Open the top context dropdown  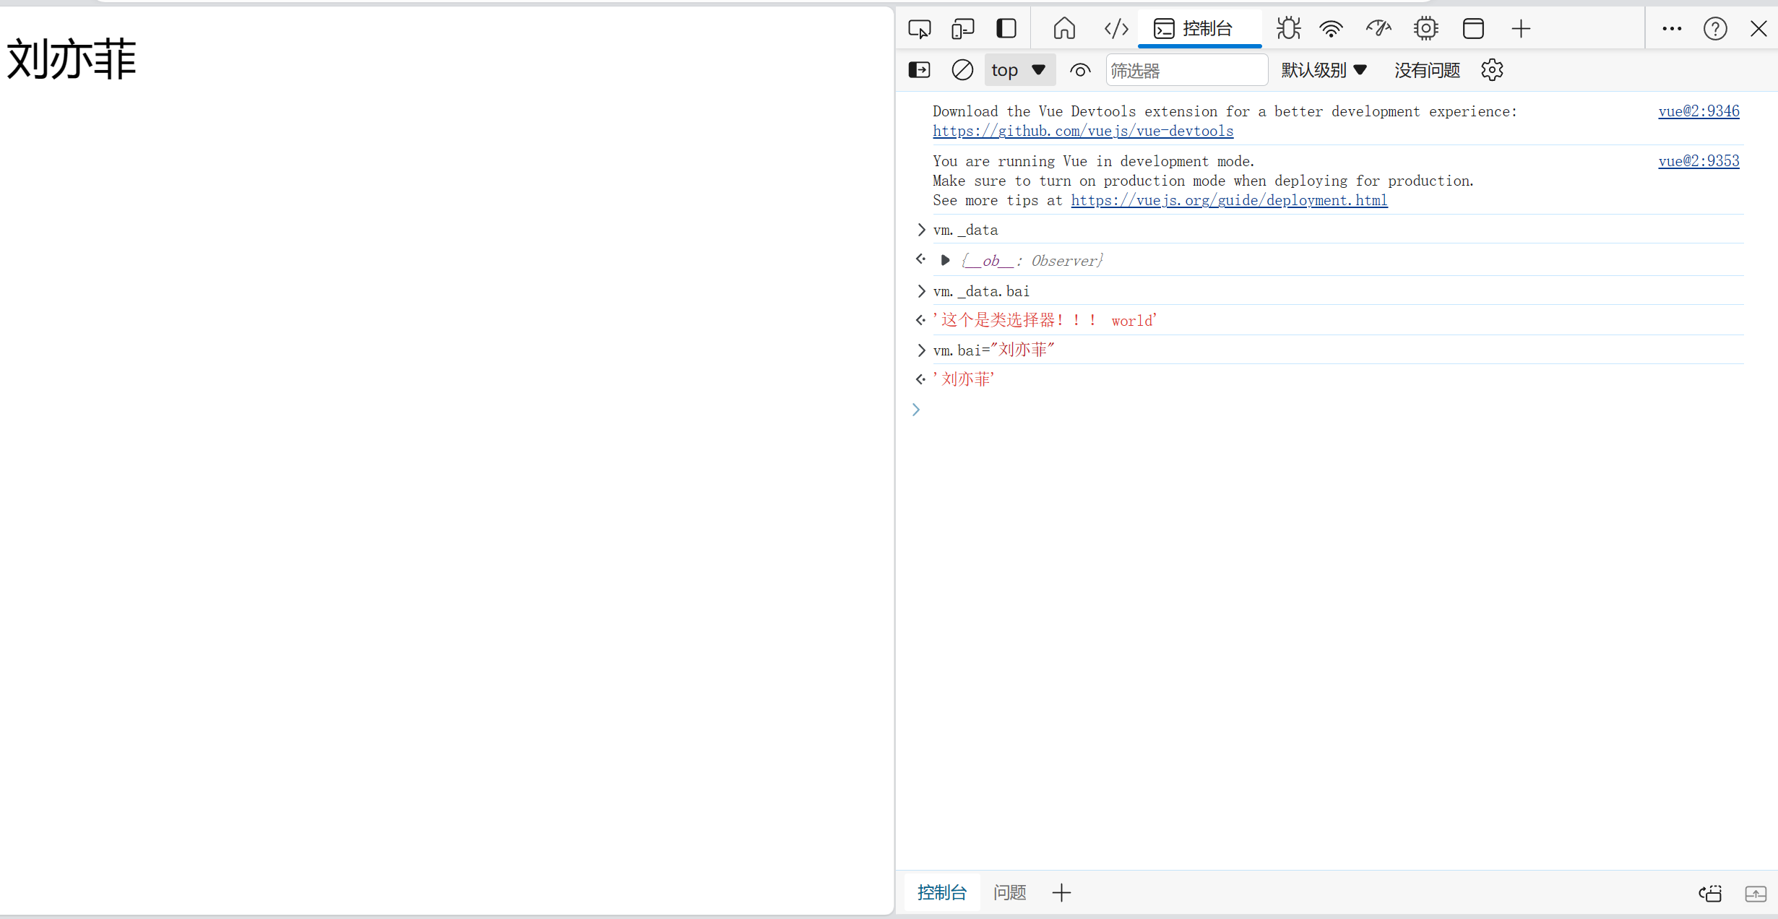point(1019,70)
